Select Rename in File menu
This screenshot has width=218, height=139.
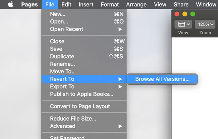tap(62, 64)
